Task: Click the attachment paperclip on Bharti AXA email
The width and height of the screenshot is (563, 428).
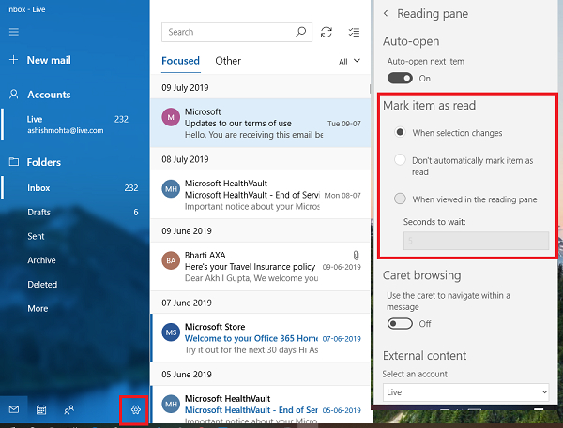Action: pyautogui.click(x=356, y=256)
